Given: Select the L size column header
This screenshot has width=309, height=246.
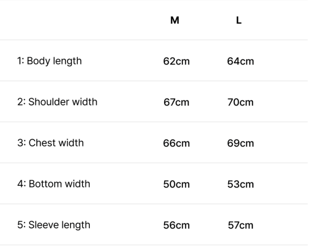Looking at the screenshot, I should click(x=239, y=20).
